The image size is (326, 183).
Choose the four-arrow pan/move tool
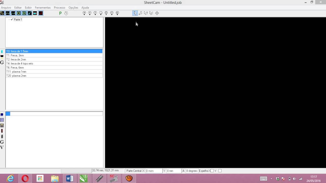pyautogui.click(x=157, y=13)
